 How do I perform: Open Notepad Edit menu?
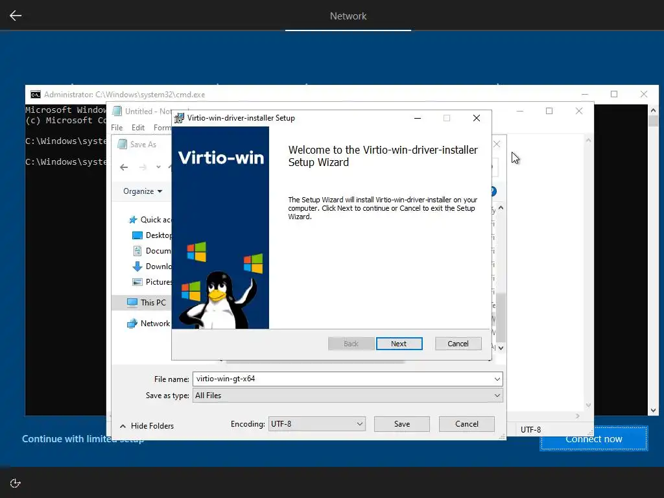coord(138,128)
